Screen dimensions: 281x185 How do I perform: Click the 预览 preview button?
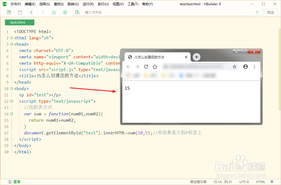270,12
